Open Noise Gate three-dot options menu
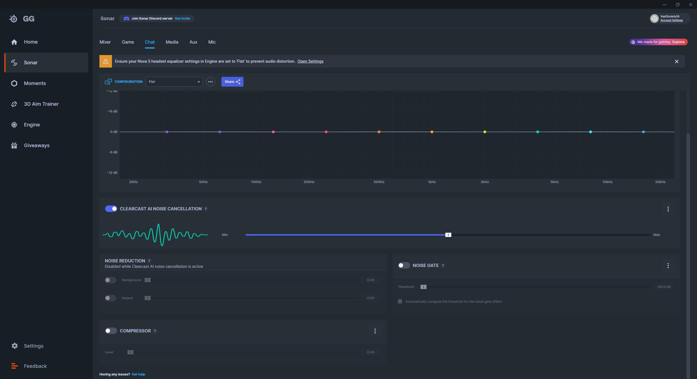Screen dimensions: 697x379 pos(668,266)
